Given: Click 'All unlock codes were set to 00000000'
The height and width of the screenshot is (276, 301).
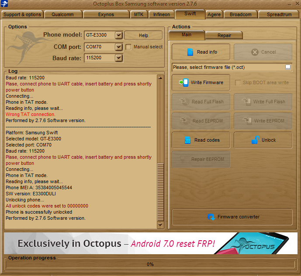Looking at the screenshot, I should click(47, 206).
